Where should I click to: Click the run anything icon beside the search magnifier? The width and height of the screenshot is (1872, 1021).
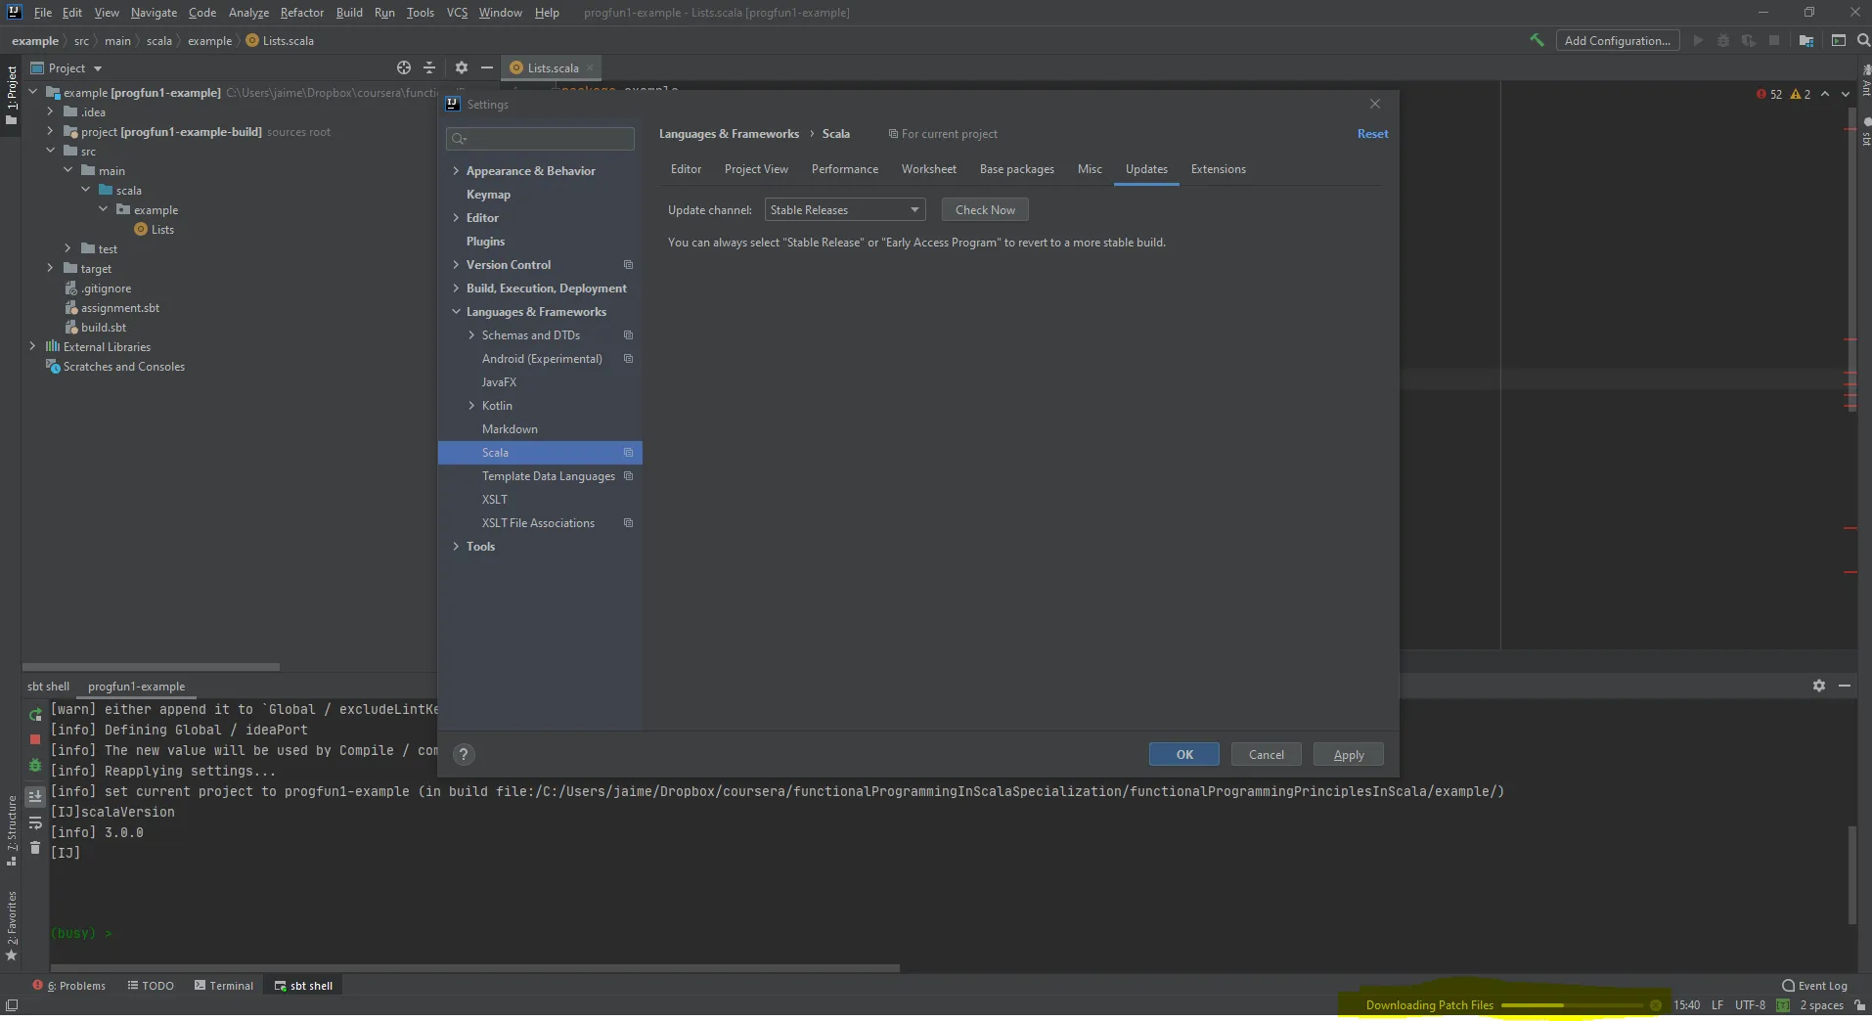(x=1839, y=40)
